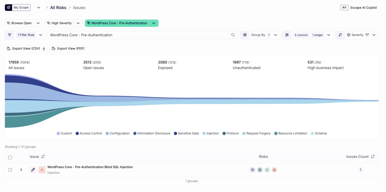Open the 5 columns display options
The height and width of the screenshot is (192, 386).
301,35
